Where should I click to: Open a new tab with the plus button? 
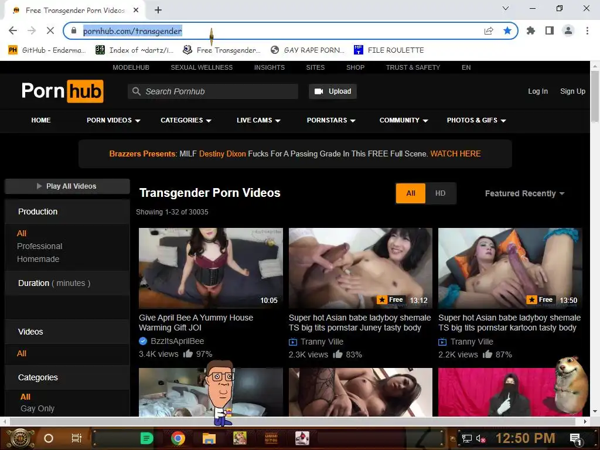(x=158, y=11)
